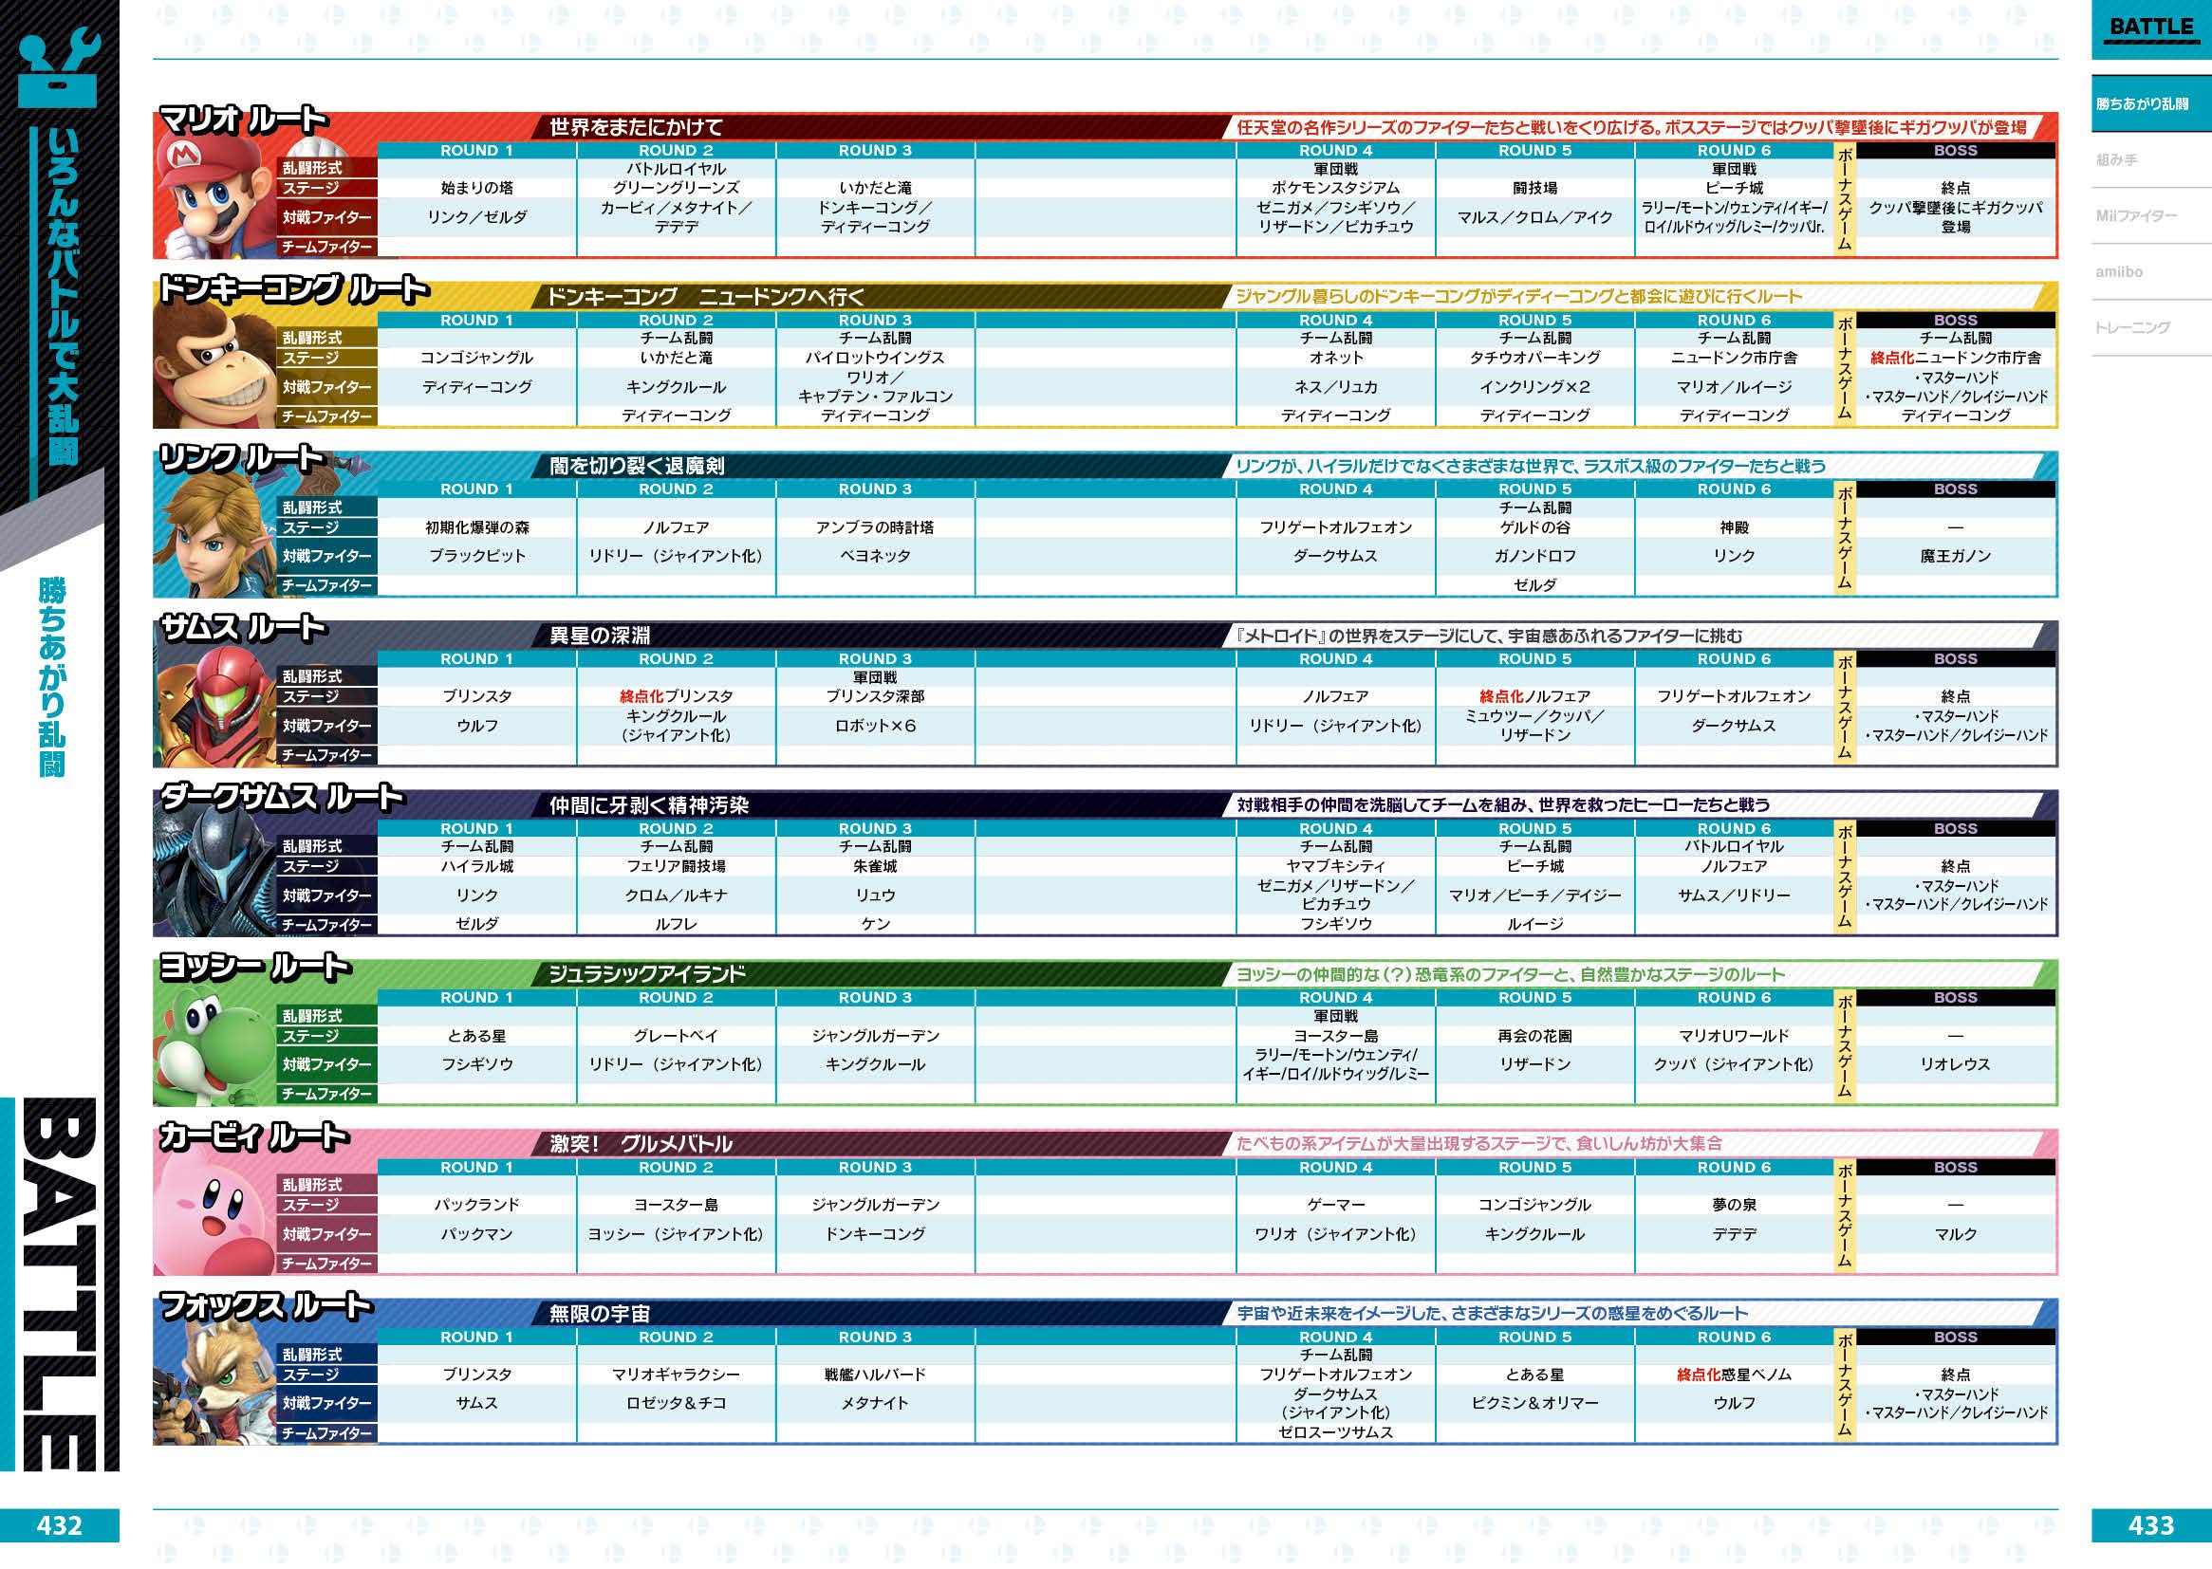This screenshot has height=1569, width=2212.
Task: Click the toolbox wrench icon at top left
Action: [59, 67]
